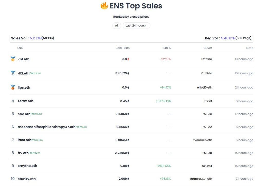
Task: Sort by the Sale Price column header
Action: [x=122, y=48]
